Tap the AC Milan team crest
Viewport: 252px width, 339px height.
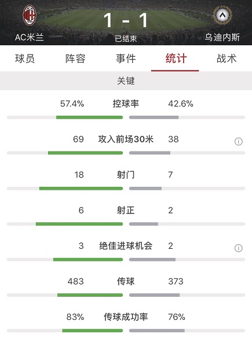(x=30, y=15)
